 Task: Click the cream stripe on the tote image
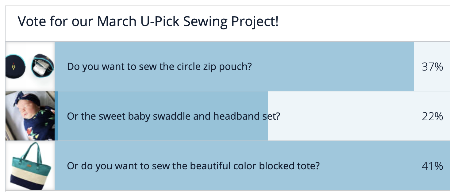[30, 171]
